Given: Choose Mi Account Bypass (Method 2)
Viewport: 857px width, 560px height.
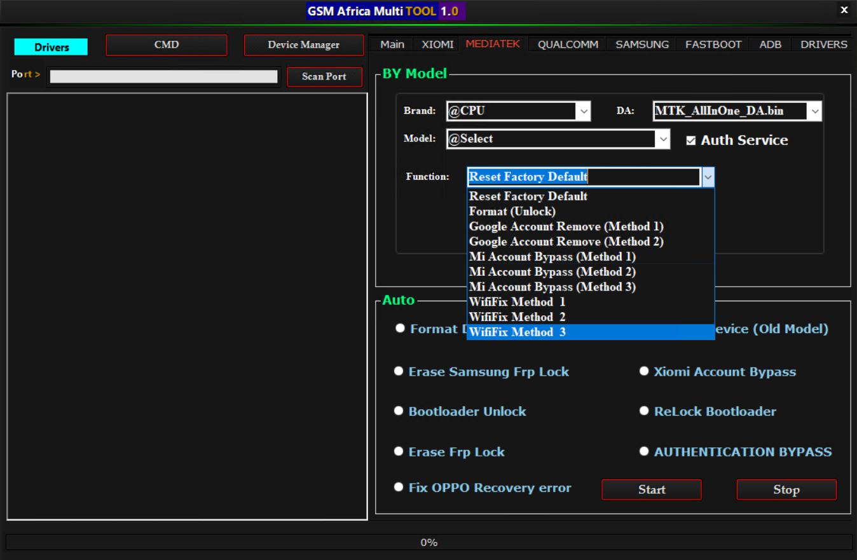Looking at the screenshot, I should point(591,272).
